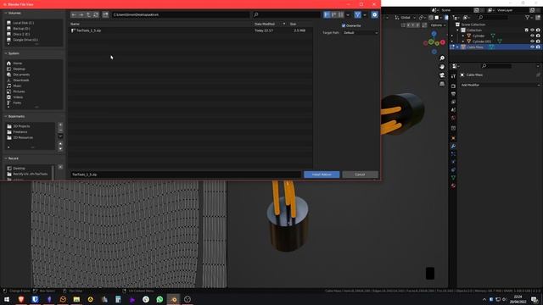This screenshot has height=305, width=543.
Task: Toggle camera view gizmo icon
Action: [x=442, y=75]
